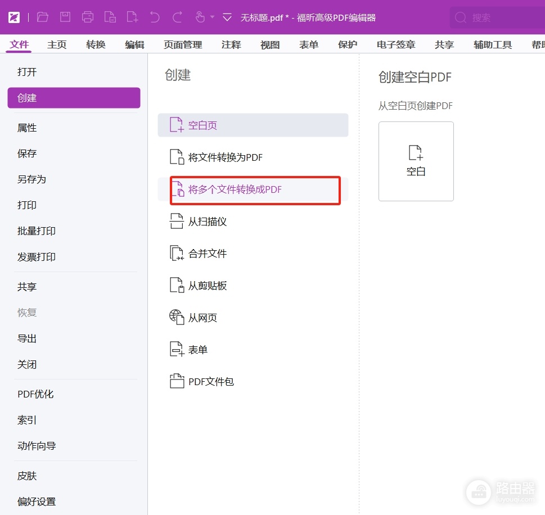Choose 从扫描仪 create option
This screenshot has height=515, width=545.
(x=253, y=222)
